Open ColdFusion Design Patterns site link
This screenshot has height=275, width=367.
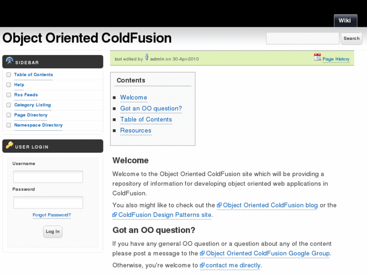tap(165, 215)
